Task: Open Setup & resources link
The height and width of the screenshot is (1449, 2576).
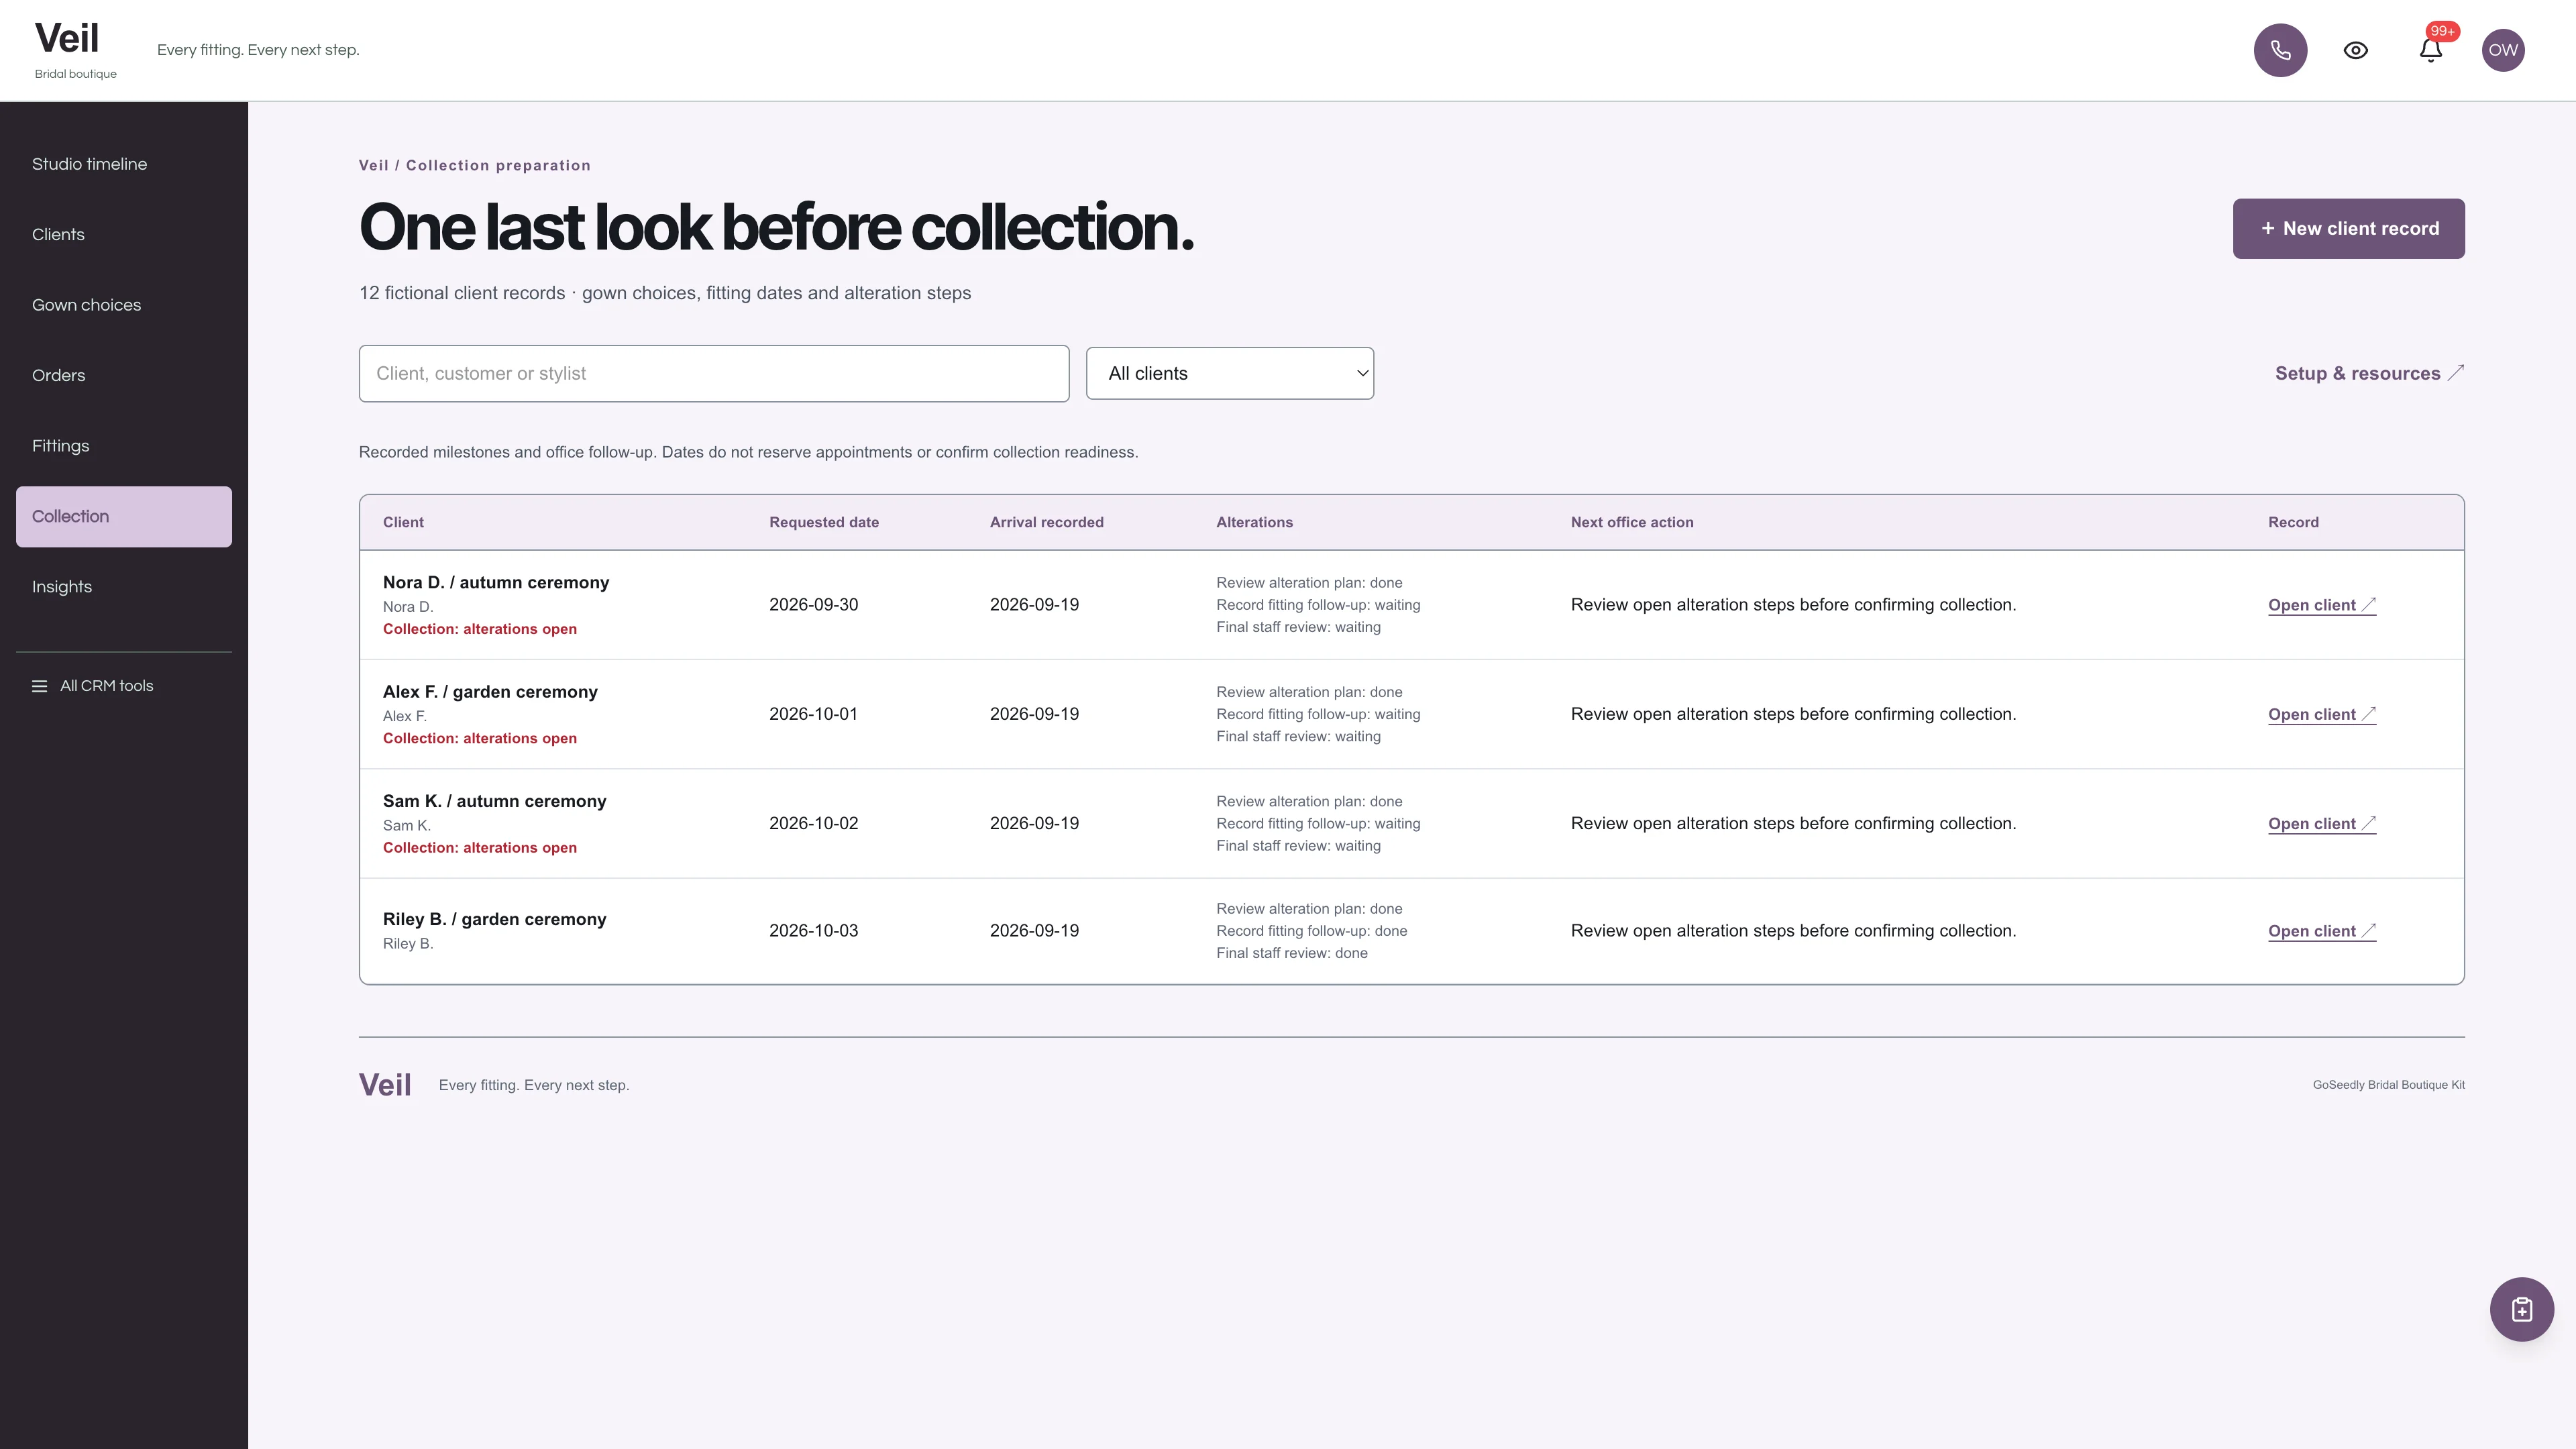Action: tap(2369, 373)
